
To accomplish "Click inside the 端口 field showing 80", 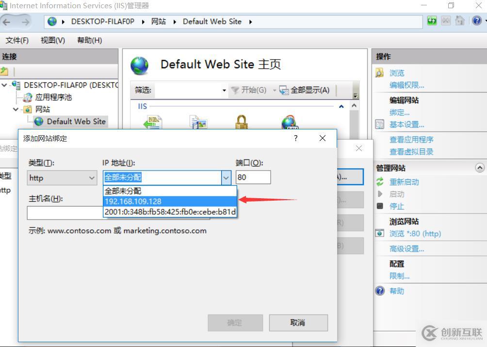I will [253, 177].
